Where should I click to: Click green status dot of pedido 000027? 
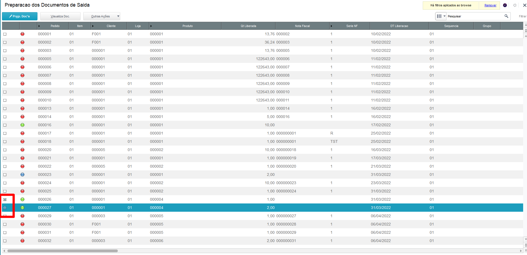[22, 208]
